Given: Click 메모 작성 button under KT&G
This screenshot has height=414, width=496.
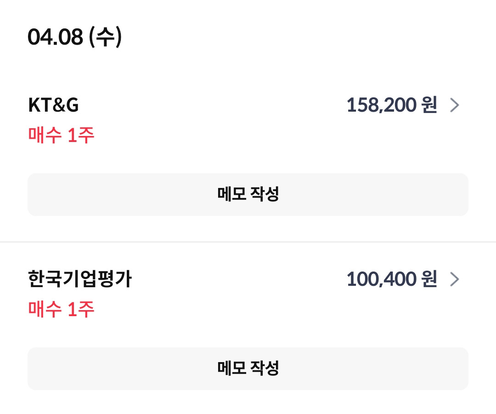Looking at the screenshot, I should [x=248, y=194].
